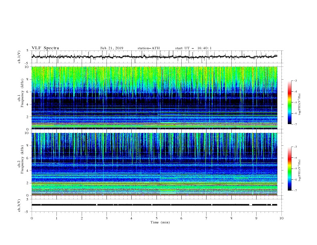Select the log(PSD) label beside ch.2 colorbar

300,170
